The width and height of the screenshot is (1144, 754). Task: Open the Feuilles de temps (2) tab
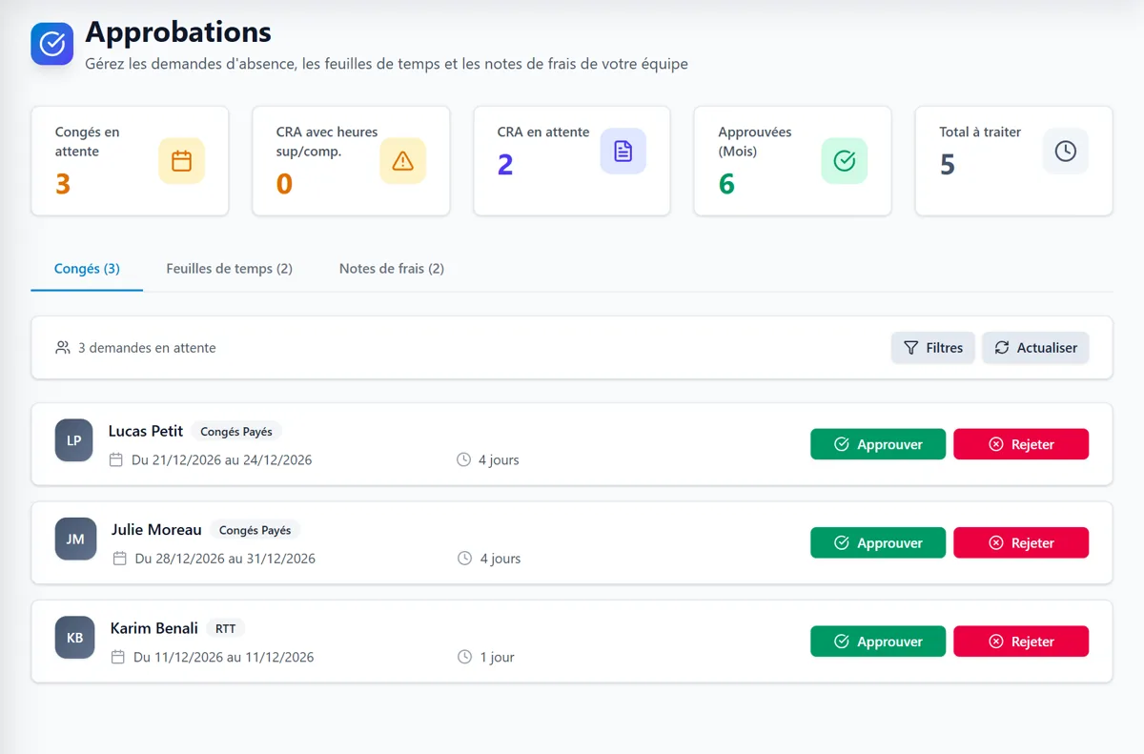(230, 269)
